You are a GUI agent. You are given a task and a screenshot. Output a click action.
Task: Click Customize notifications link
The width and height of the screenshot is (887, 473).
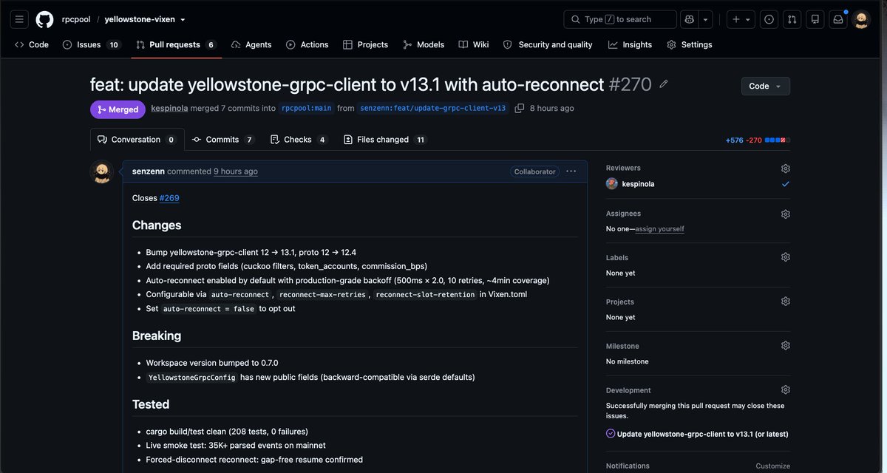point(772,466)
